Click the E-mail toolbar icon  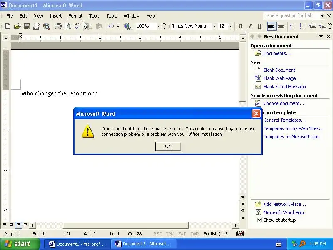click(37, 26)
